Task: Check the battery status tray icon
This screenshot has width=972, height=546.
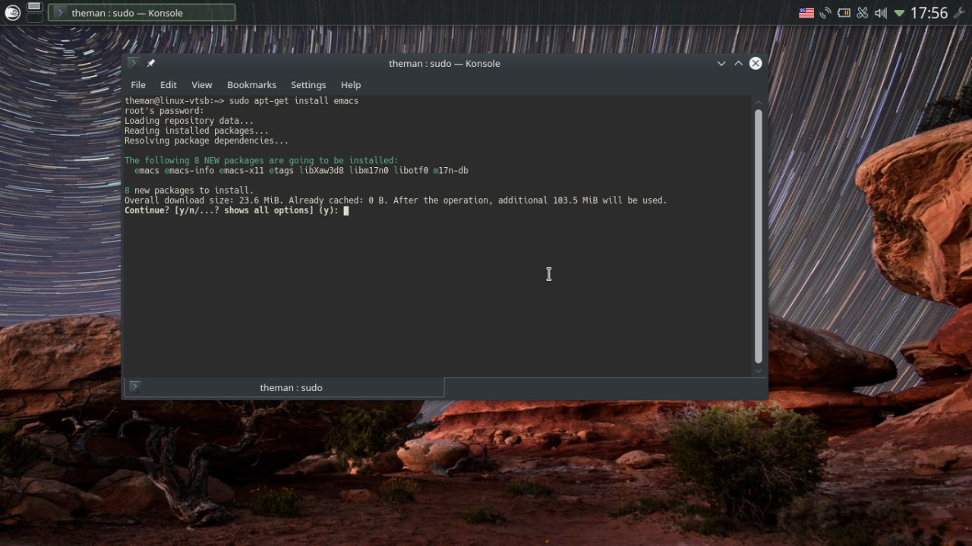Action: (x=844, y=13)
